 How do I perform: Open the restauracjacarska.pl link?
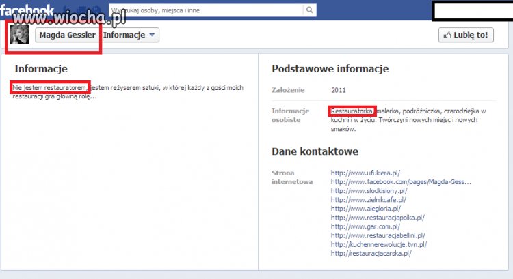[371, 253]
